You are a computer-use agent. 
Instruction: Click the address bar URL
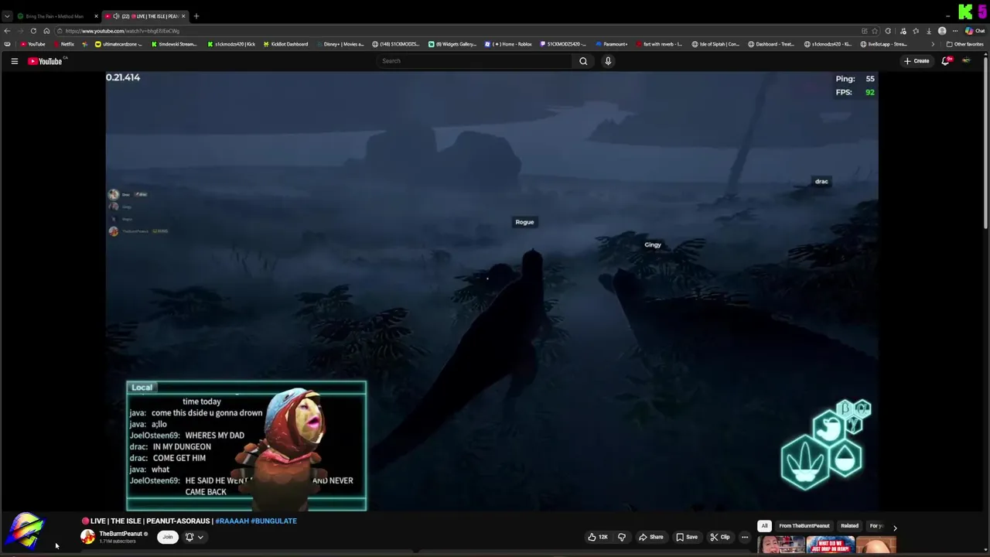coord(122,31)
